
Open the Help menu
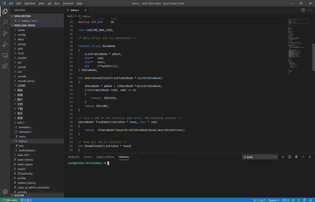click(x=79, y=3)
